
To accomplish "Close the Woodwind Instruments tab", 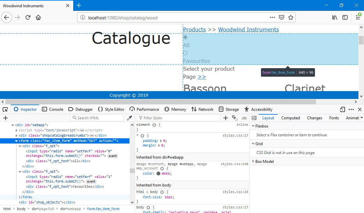I will [x=68, y=6].
